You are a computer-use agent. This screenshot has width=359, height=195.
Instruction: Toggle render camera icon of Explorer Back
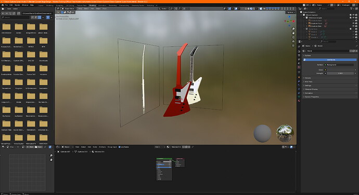pos(356,21)
